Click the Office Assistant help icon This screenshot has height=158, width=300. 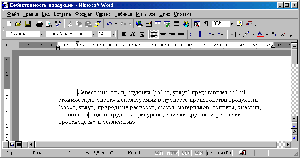coord(239,24)
